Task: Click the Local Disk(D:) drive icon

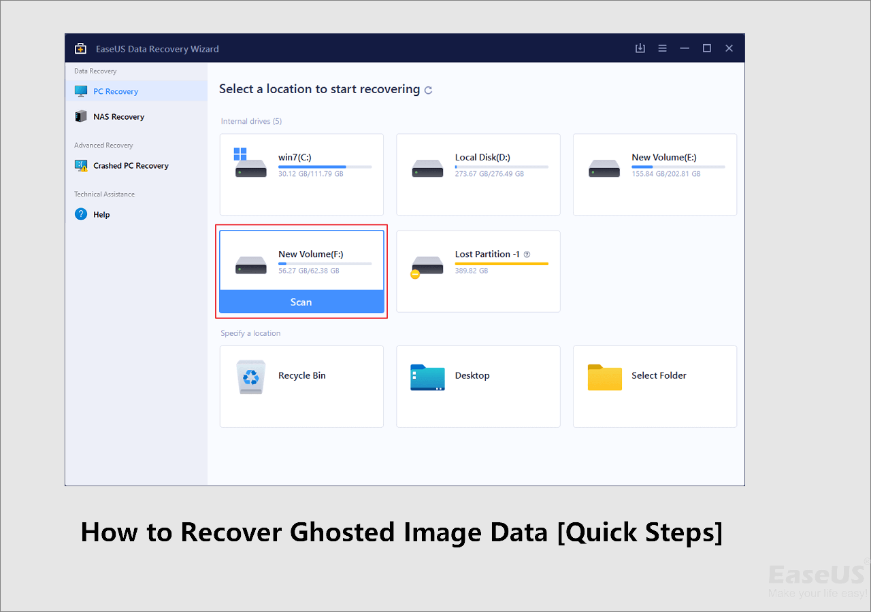Action: (x=427, y=168)
